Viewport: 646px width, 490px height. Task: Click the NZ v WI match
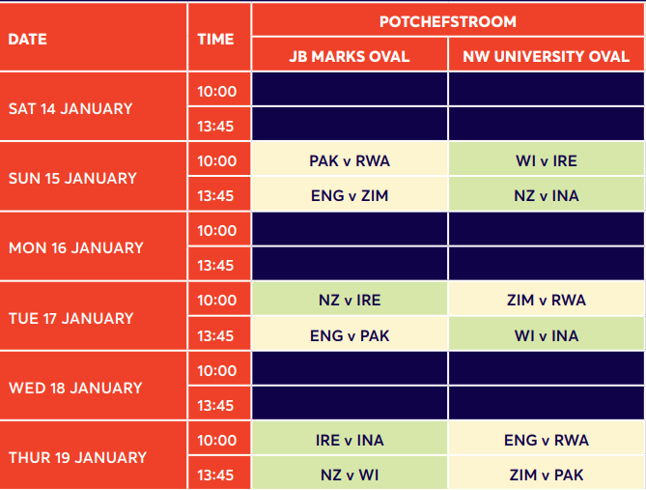350,474
